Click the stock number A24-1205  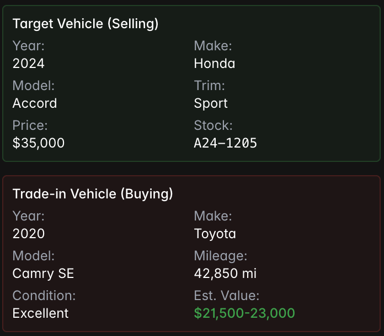[226, 143]
